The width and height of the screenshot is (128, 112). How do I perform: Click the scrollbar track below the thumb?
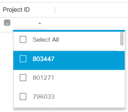[x=122, y=76]
